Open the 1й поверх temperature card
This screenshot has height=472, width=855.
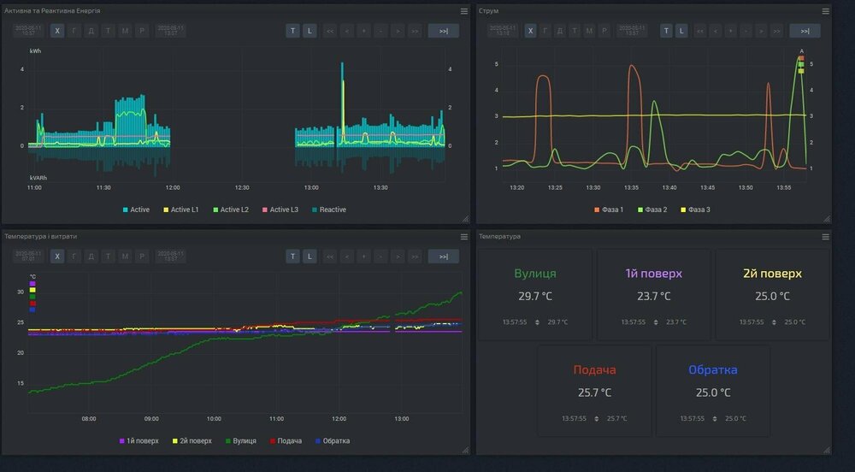click(x=654, y=295)
